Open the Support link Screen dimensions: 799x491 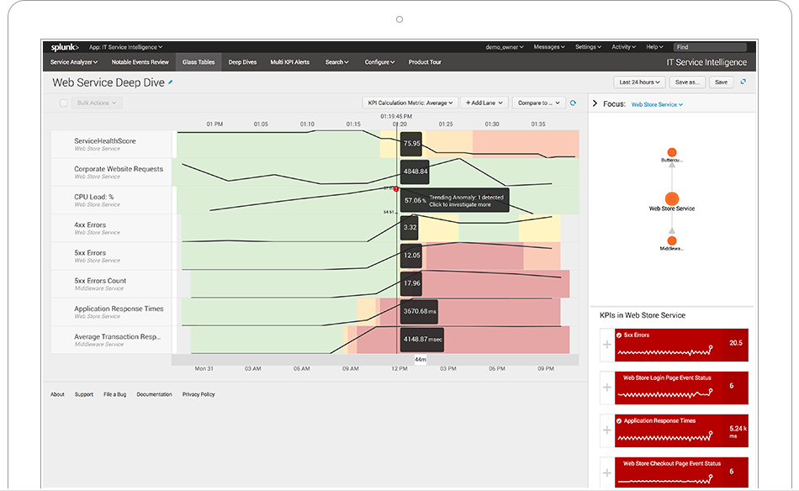coord(84,394)
